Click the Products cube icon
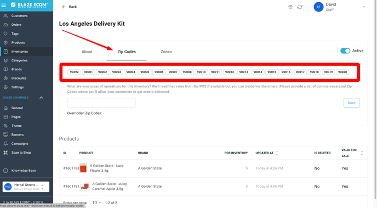 tap(5, 43)
